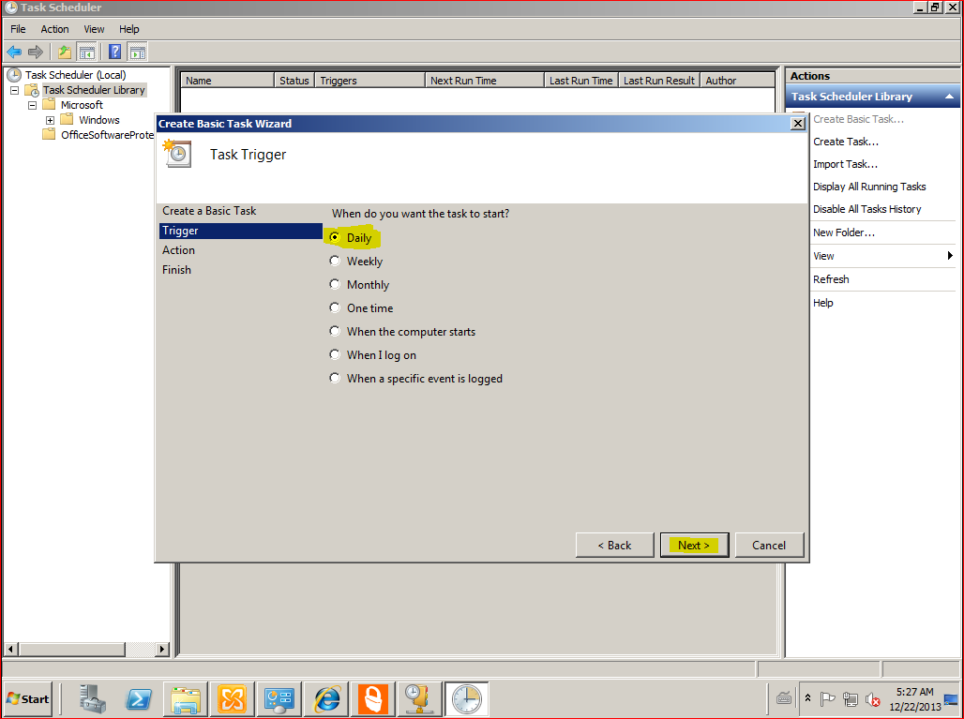Open the Action menu
964x719 pixels.
click(x=54, y=29)
